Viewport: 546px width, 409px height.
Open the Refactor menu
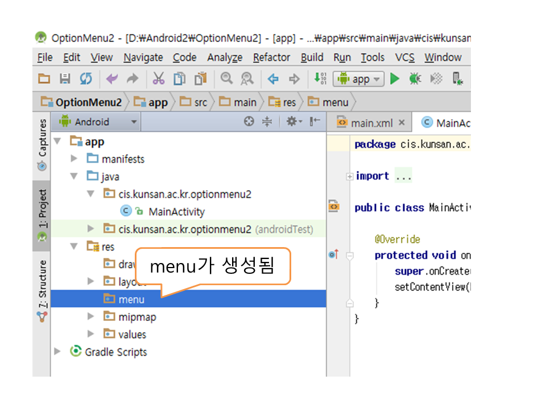[271, 57]
